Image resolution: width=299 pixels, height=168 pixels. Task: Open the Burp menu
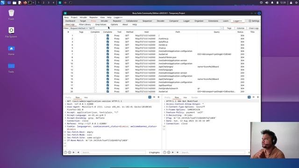[66, 17]
